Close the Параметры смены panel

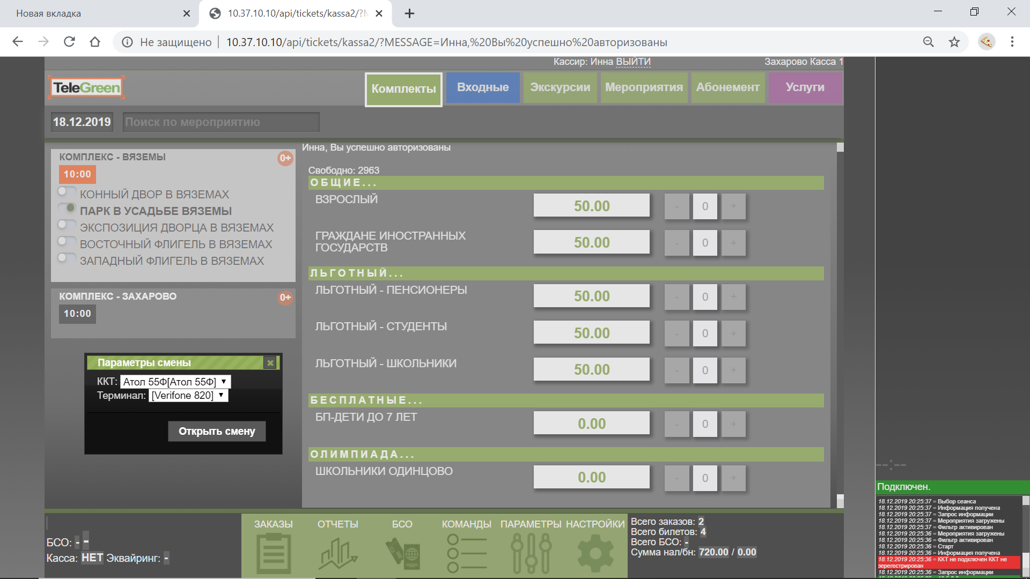(270, 363)
